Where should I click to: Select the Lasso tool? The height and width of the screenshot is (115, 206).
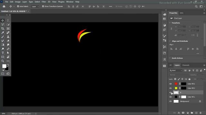coord(3,25)
